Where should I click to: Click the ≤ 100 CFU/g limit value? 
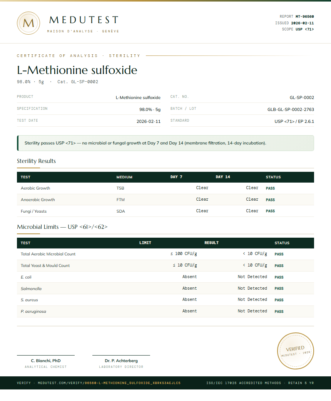coord(184,254)
